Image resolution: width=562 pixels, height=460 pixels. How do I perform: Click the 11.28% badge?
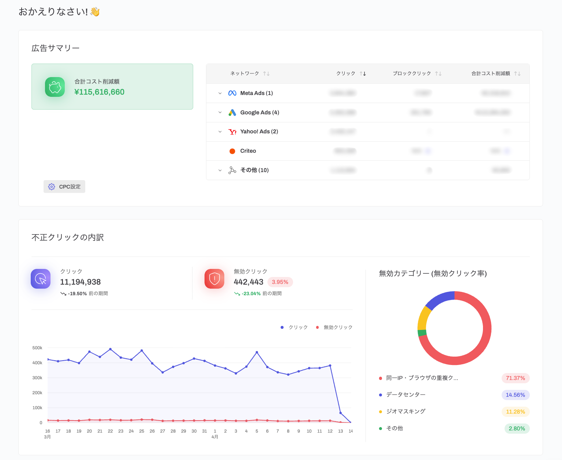pos(516,412)
